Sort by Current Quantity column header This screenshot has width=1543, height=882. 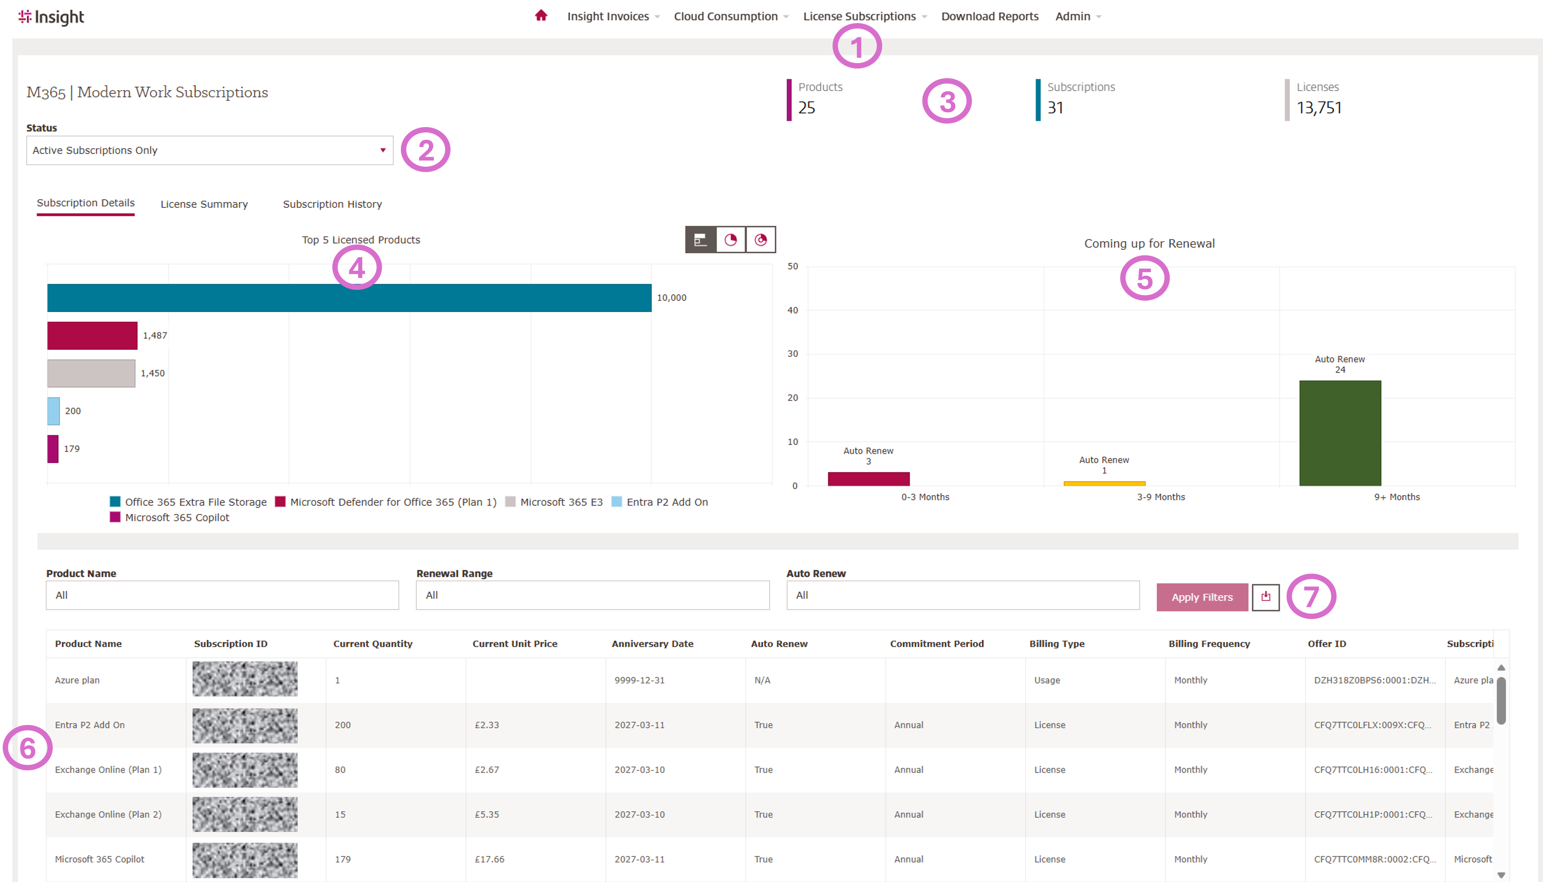[373, 643]
